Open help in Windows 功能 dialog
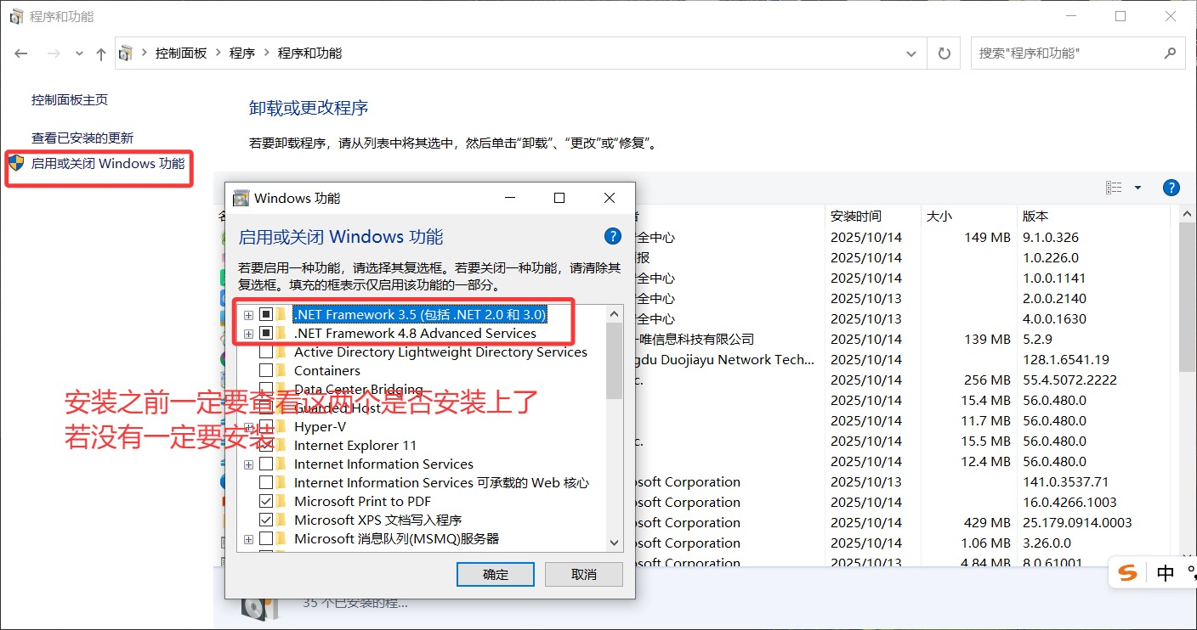1197x630 pixels. click(612, 236)
